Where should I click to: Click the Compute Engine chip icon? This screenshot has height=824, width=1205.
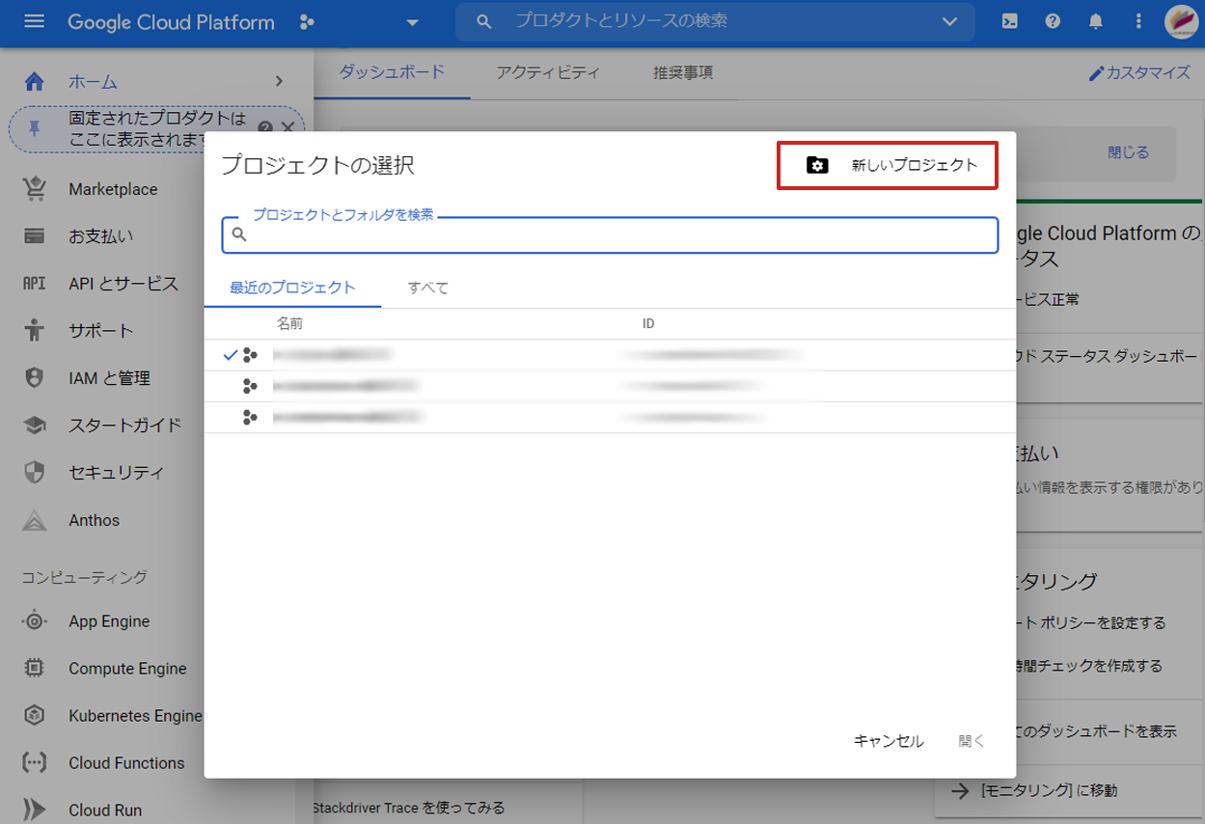pos(35,668)
